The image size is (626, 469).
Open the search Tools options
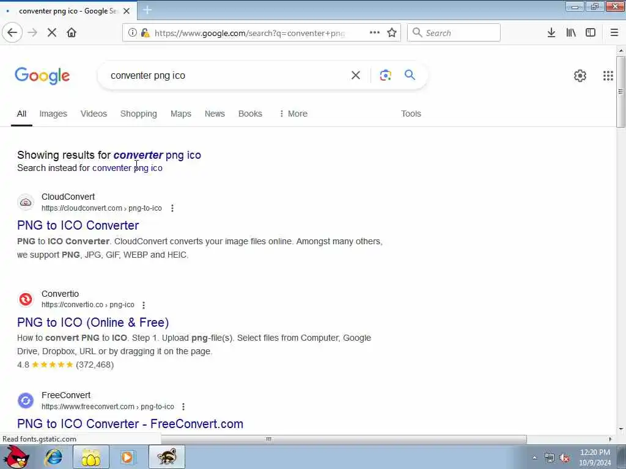(x=411, y=114)
